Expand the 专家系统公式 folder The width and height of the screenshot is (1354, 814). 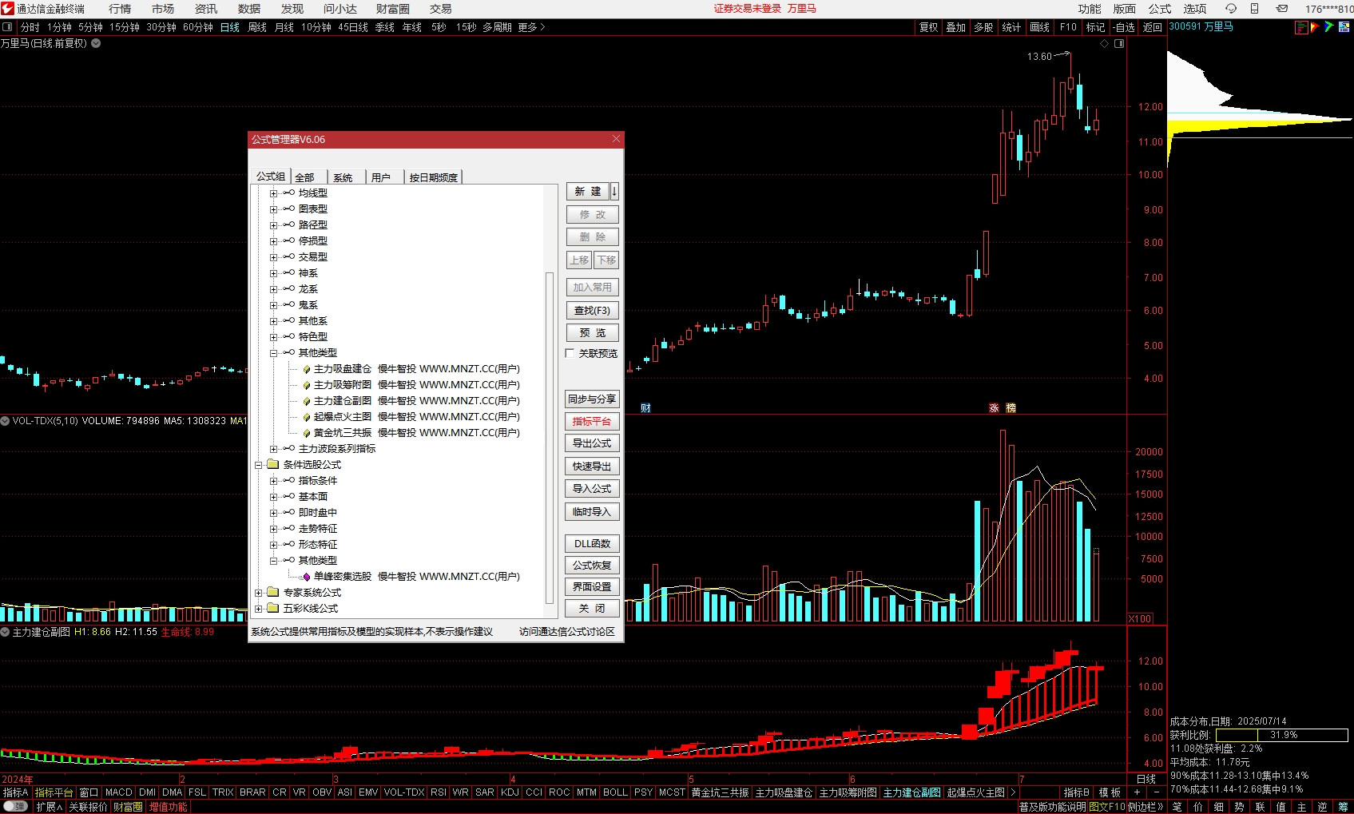tap(258, 593)
